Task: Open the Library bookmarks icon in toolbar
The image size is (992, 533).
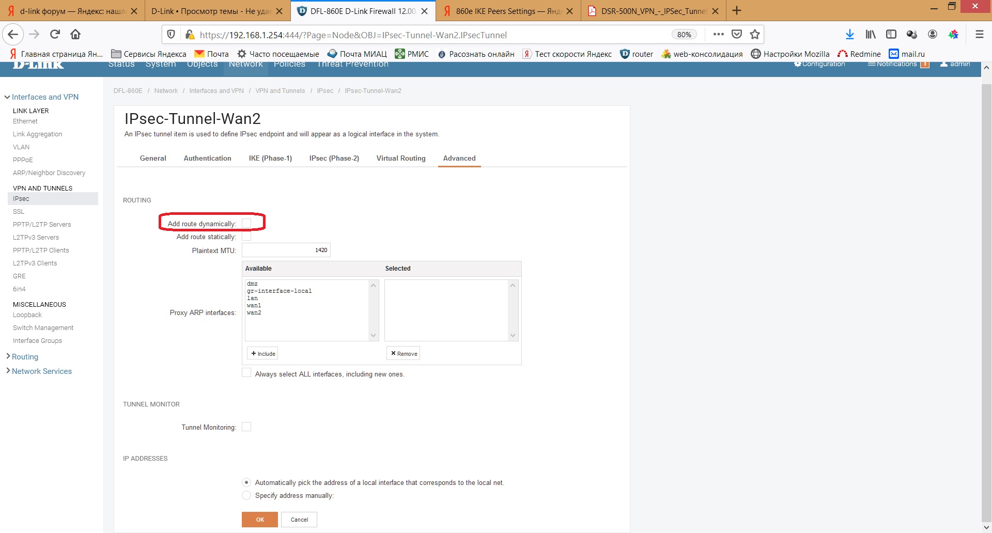Action: 871,35
